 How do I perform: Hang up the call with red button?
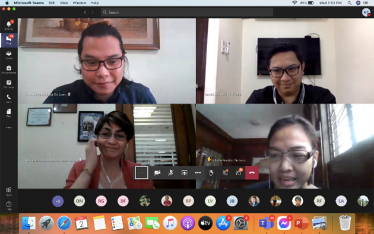tap(252, 173)
